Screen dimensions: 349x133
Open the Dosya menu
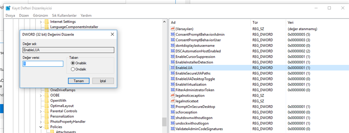(x=10, y=16)
